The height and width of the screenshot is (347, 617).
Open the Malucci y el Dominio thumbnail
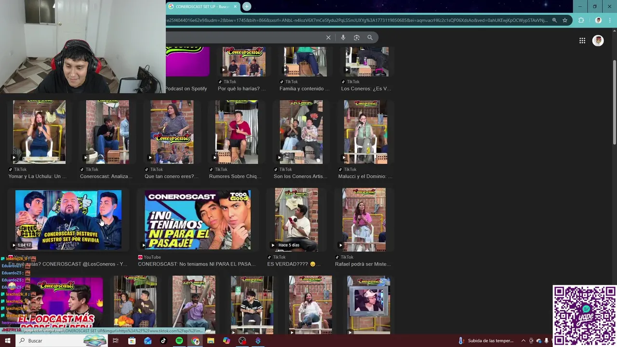click(365, 132)
